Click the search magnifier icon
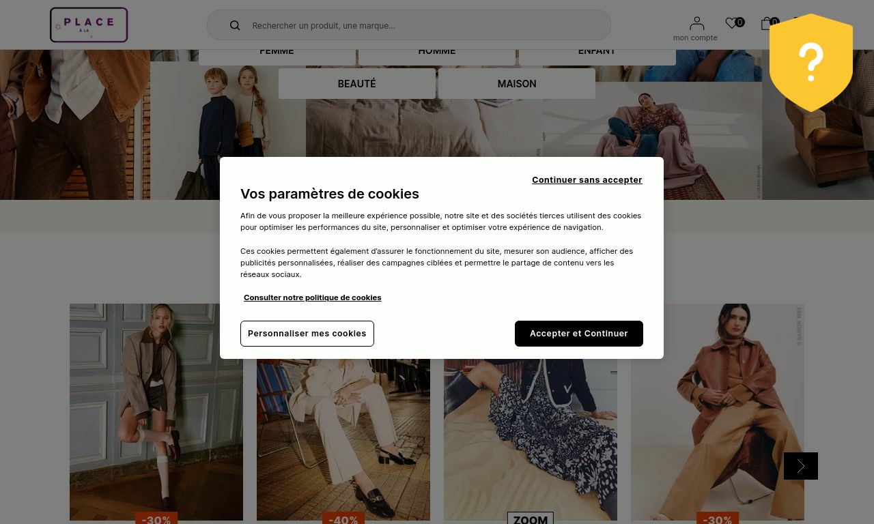Screen dimensions: 874x524 point(235,25)
